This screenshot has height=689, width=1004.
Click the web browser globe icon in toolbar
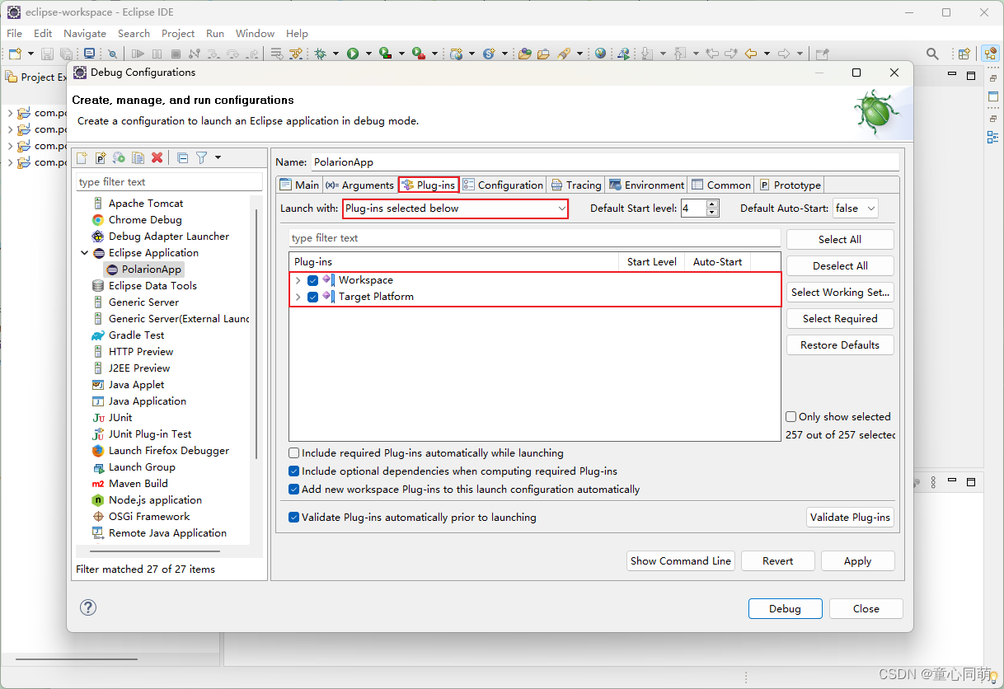pyautogui.click(x=600, y=54)
